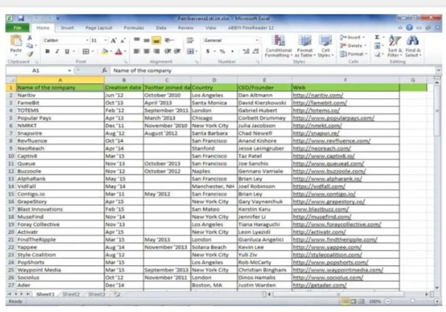The height and width of the screenshot is (312, 446).
Task: Toggle Underline formatting
Action: [x=65, y=51]
